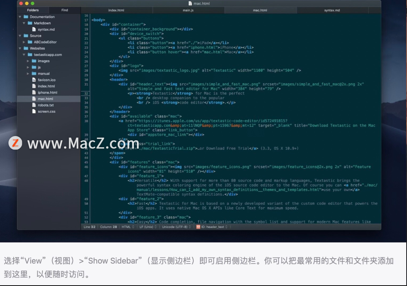Click line number 52 in the gutter
The width and height of the screenshot is (407, 286).
click(x=86, y=217)
